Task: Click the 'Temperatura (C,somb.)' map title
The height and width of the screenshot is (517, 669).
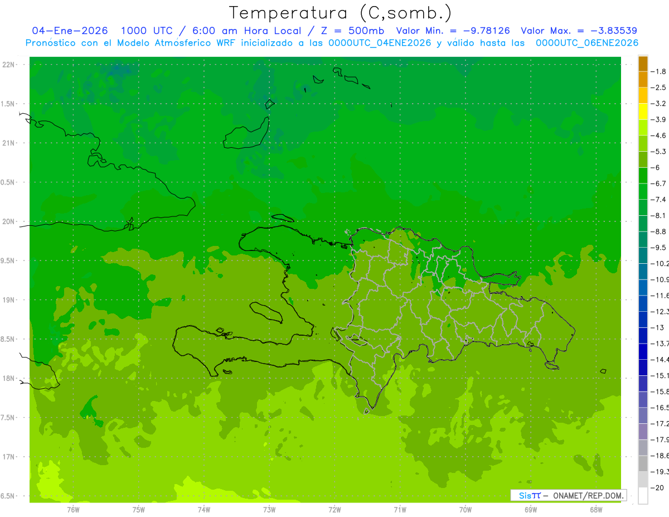Action: (341, 13)
